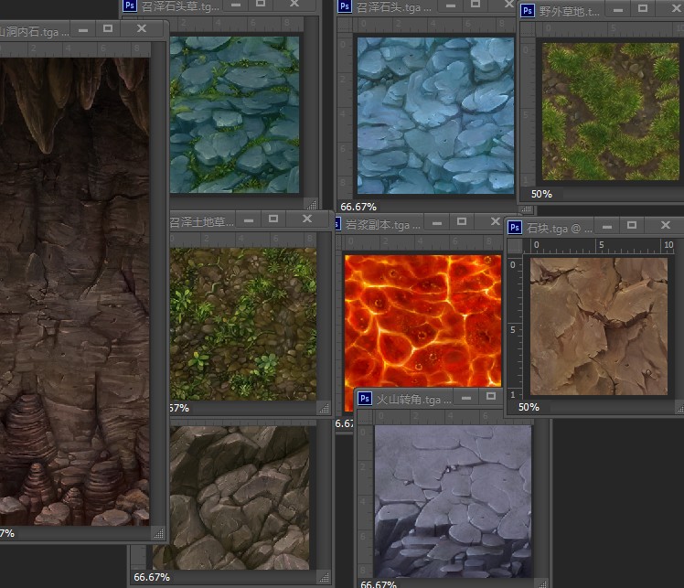Viewport: 684px width, 588px height.
Task: Click the grass texture canvas in 野外草地
Action: (611, 112)
